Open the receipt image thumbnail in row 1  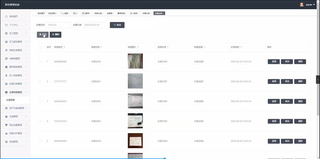tap(135, 61)
